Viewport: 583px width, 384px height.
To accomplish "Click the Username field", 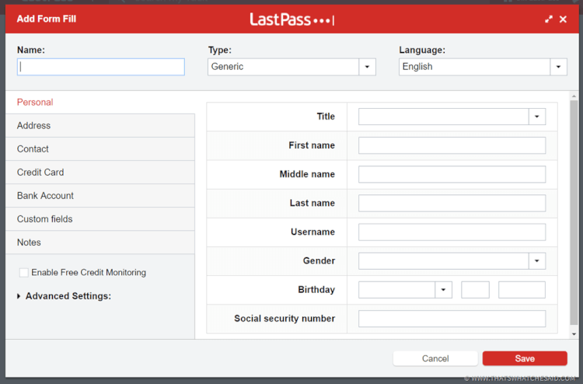I will click(452, 232).
